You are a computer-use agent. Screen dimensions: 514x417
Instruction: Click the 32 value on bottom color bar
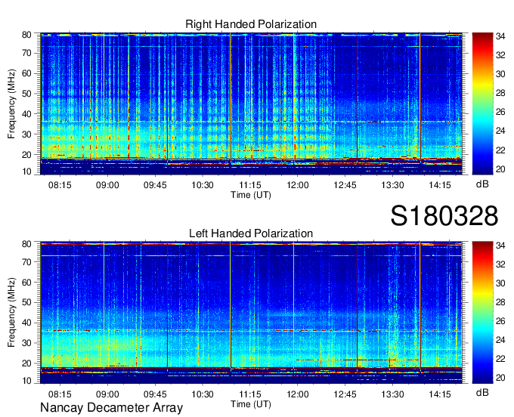[x=500, y=264]
